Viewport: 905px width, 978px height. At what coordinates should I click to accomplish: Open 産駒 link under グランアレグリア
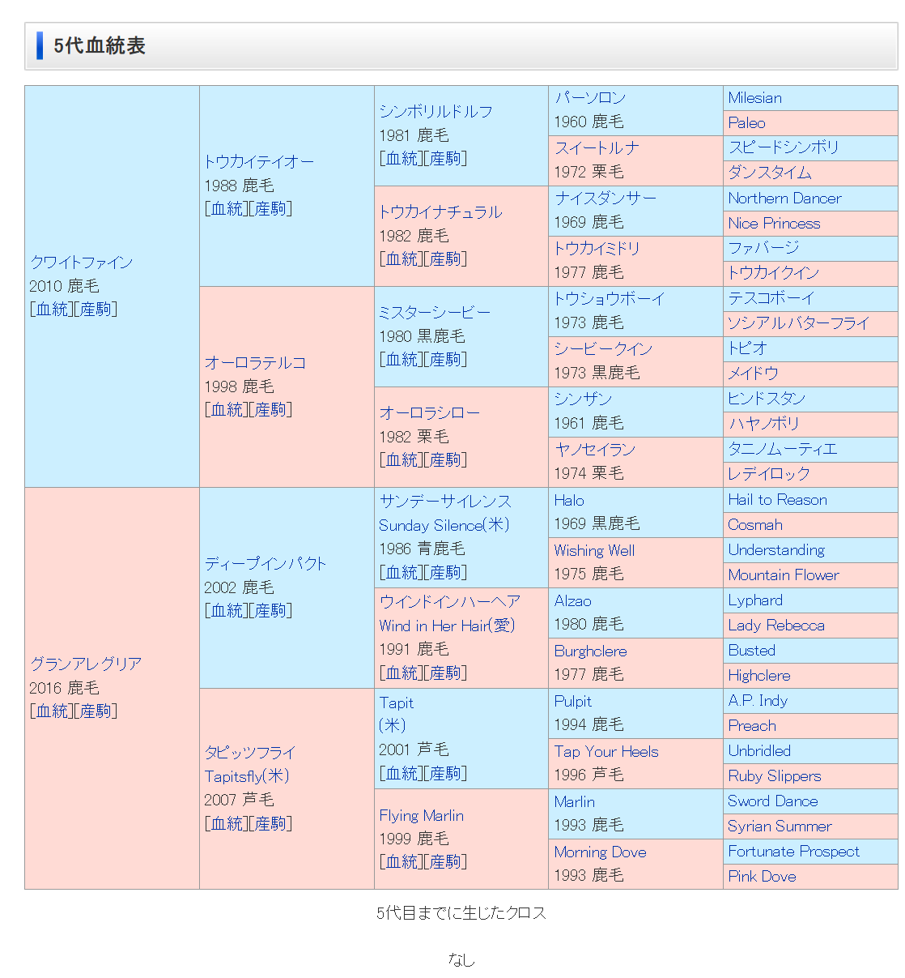96,711
